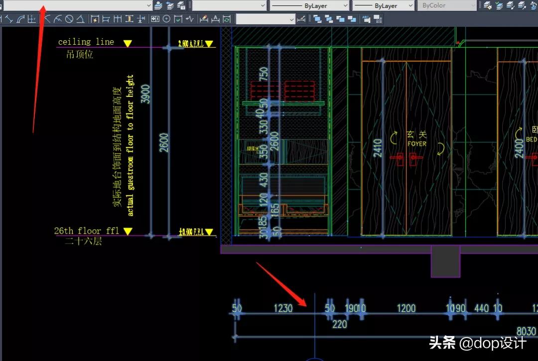This screenshot has height=361, width=538.
Task: Pick the Continue dimension tool
Action: click(x=118, y=19)
